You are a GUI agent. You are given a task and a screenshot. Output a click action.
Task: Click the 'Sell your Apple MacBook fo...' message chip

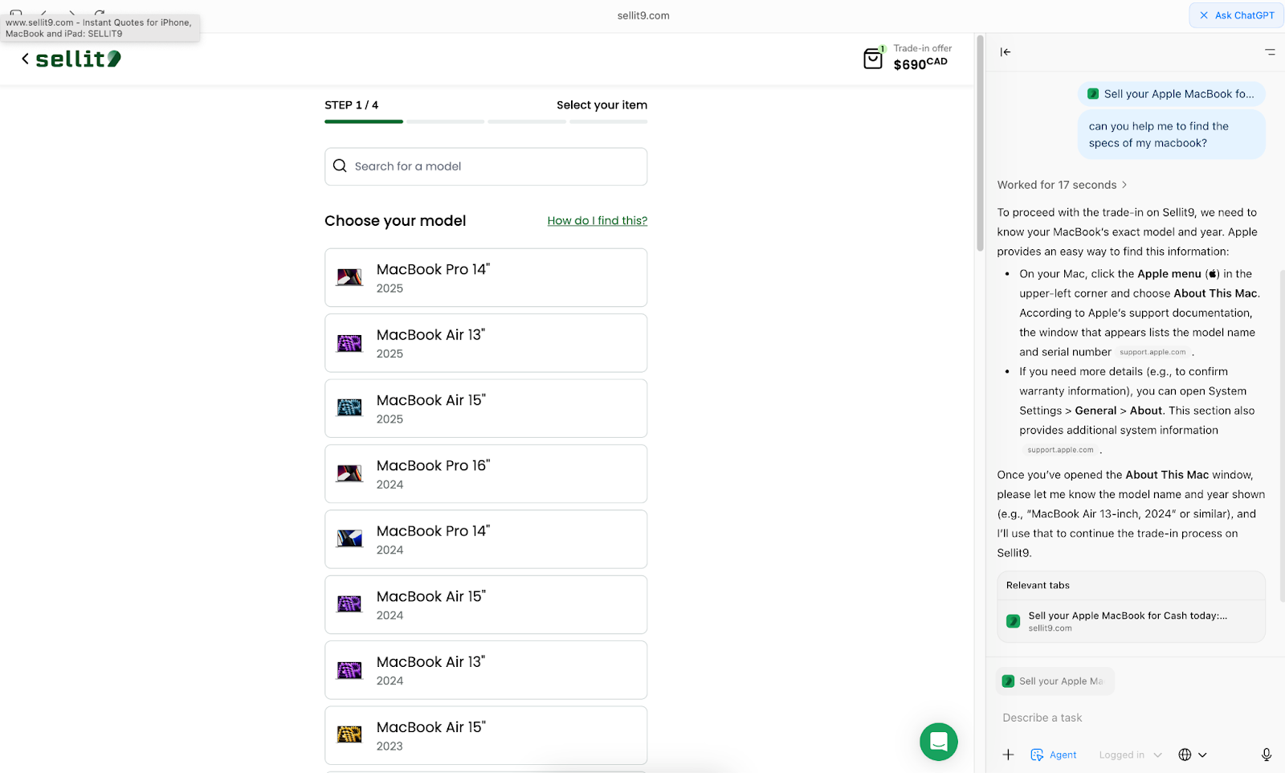coord(1171,94)
